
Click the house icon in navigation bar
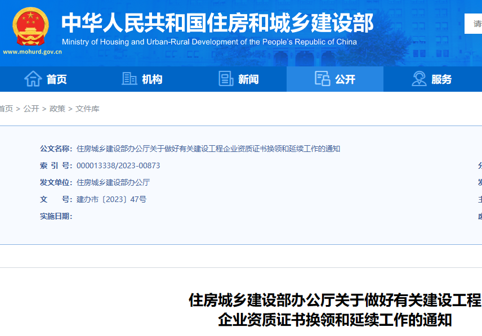(x=33, y=79)
